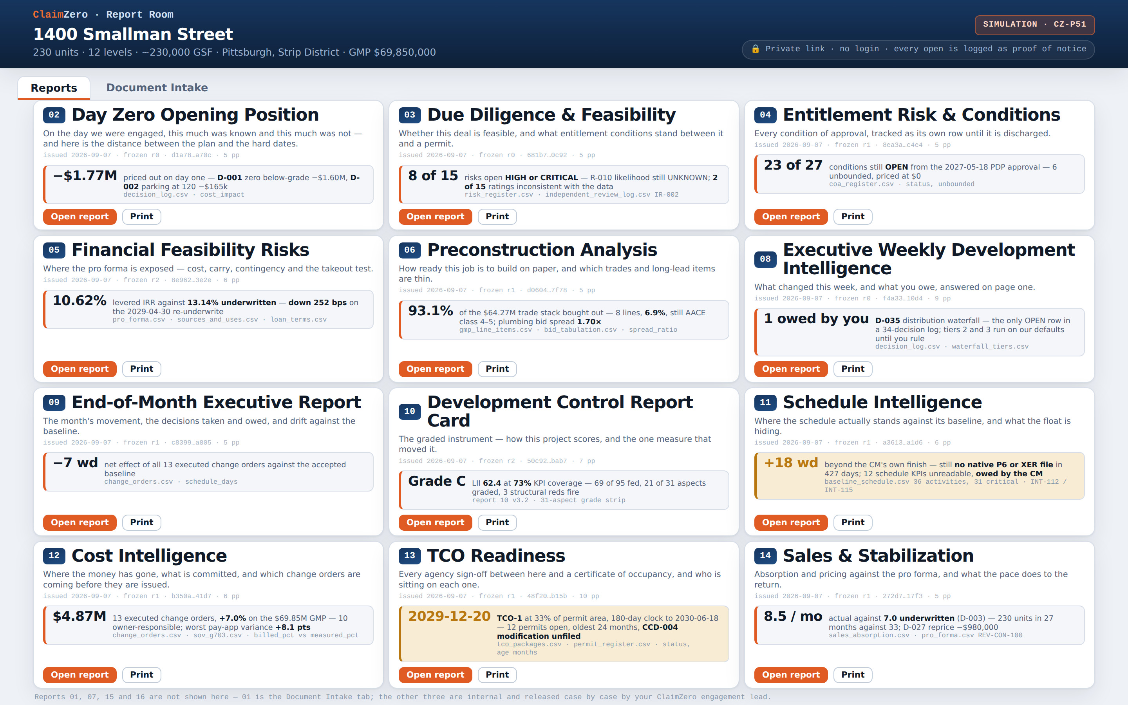Image resolution: width=1128 pixels, height=705 pixels.
Task: Print the Due Diligence & Feasibility report
Action: coord(497,216)
